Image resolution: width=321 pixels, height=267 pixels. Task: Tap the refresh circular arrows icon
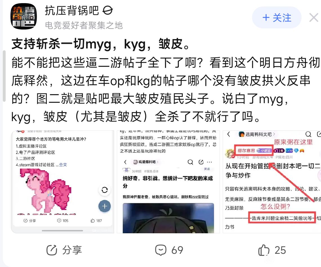[x=105, y=190]
